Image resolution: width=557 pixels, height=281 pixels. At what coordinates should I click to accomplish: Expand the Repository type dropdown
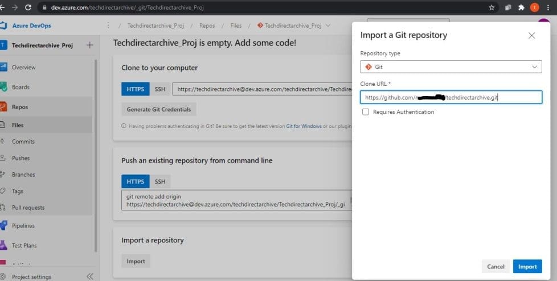450,67
